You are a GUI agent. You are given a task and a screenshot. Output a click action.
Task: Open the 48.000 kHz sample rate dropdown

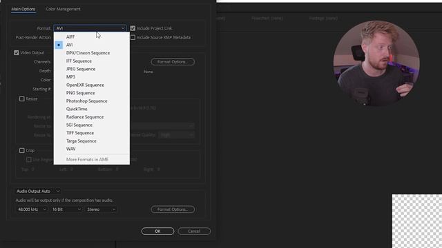pos(32,209)
